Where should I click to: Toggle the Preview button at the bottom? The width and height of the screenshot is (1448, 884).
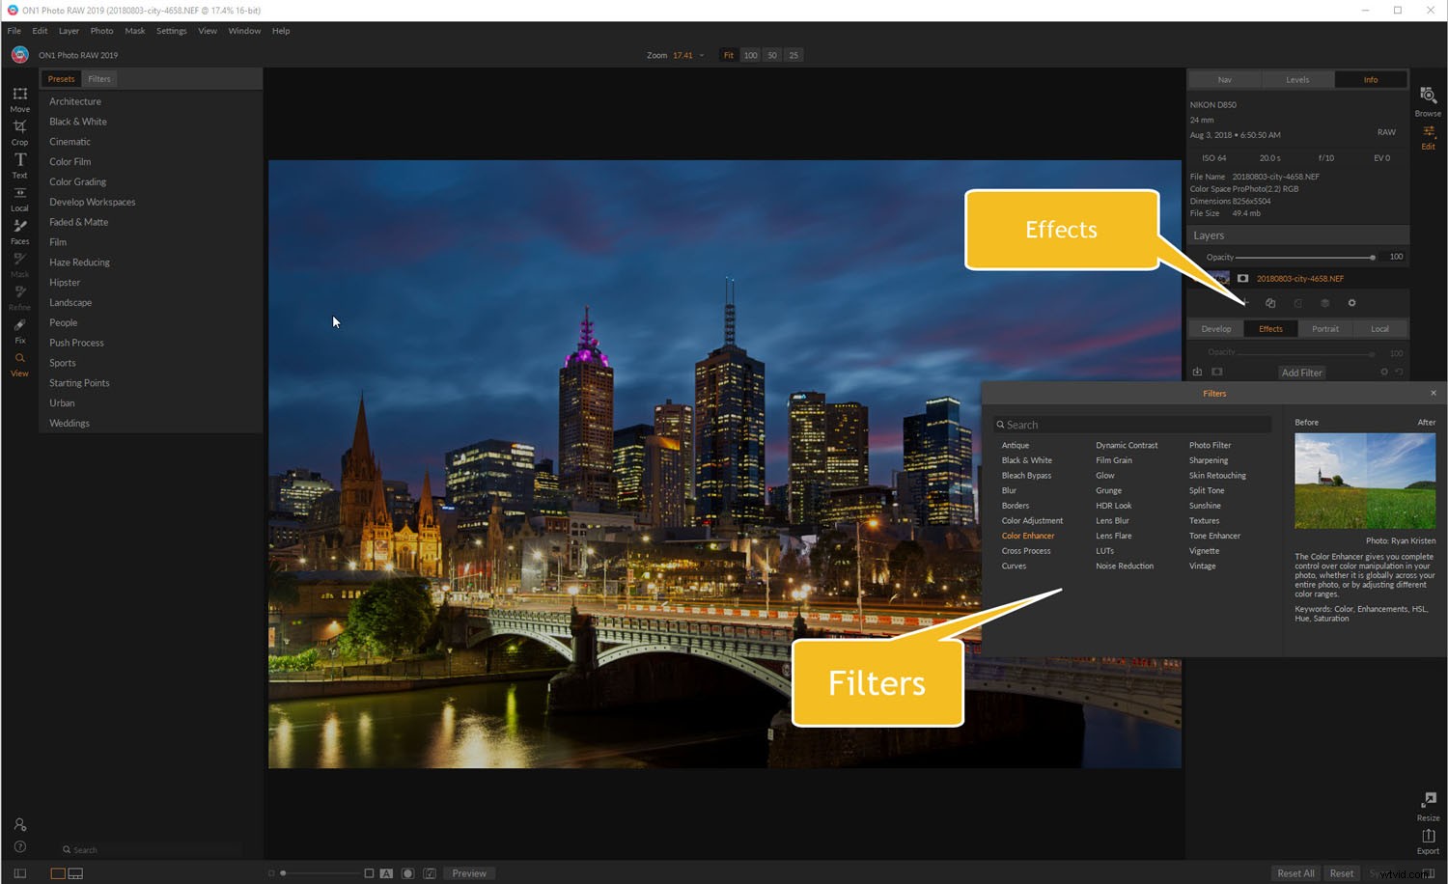(x=469, y=872)
